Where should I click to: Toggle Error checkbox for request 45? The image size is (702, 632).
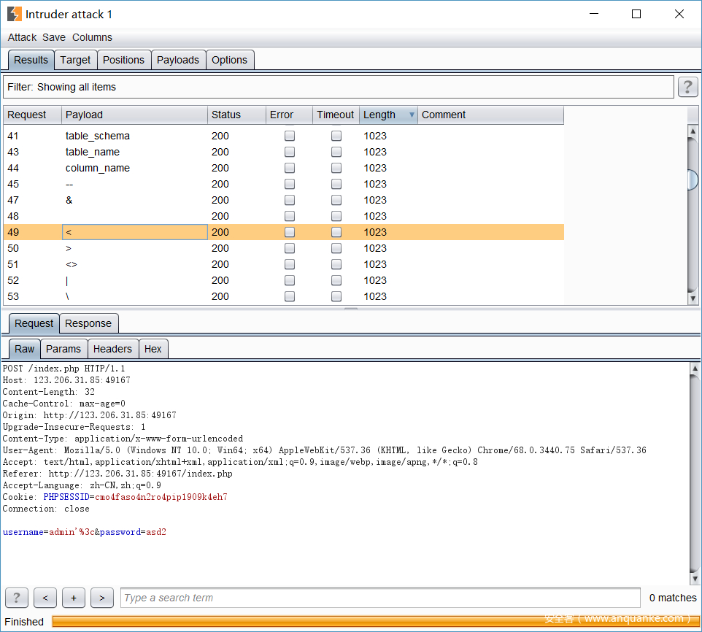[290, 184]
